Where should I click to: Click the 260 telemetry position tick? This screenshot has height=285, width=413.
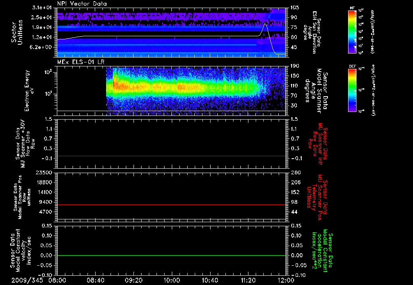tap(295, 173)
